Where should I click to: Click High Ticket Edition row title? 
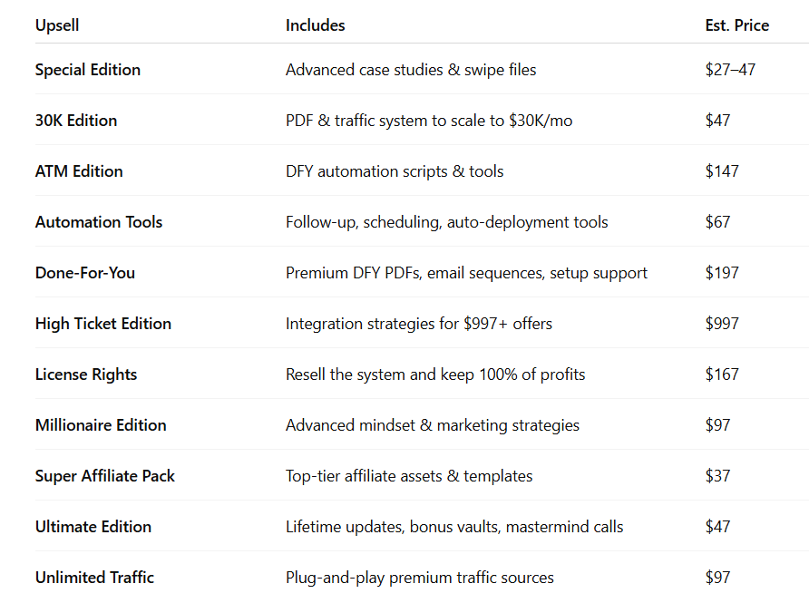click(103, 324)
